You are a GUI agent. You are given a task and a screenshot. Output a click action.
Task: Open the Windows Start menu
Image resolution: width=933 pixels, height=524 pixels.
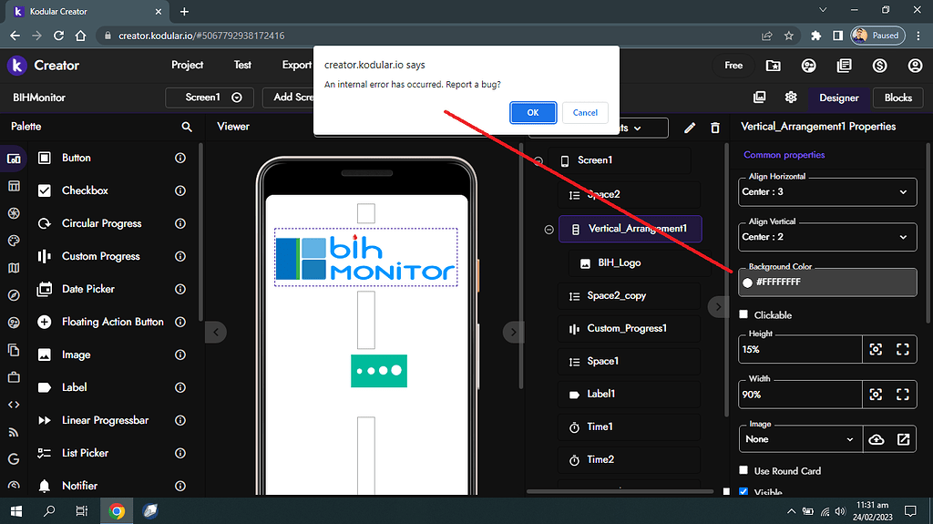pyautogui.click(x=16, y=511)
